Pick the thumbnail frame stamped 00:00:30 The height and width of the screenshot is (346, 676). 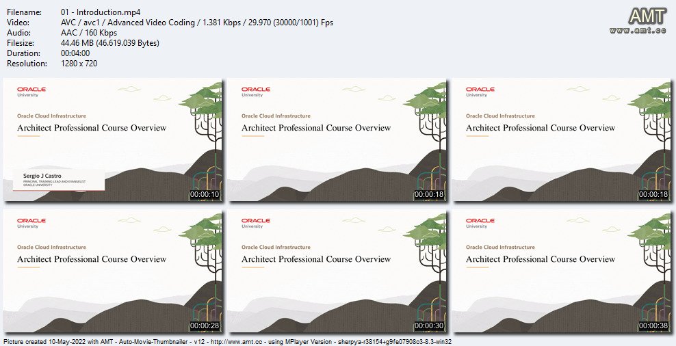337,271
